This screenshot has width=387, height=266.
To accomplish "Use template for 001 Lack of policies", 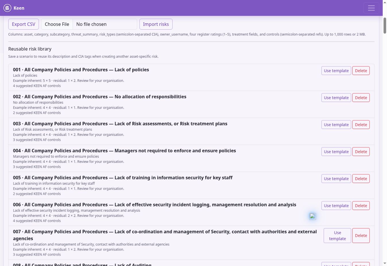I will pyautogui.click(x=336, y=71).
